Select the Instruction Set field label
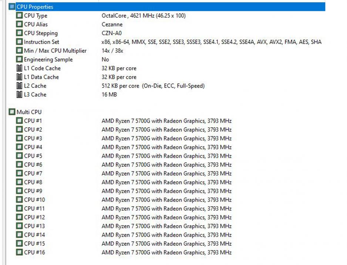 tap(41, 42)
